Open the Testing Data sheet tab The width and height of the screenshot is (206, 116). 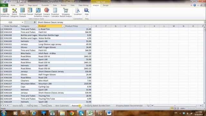pos(47,106)
